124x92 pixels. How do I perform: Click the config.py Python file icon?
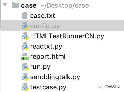[25, 26]
